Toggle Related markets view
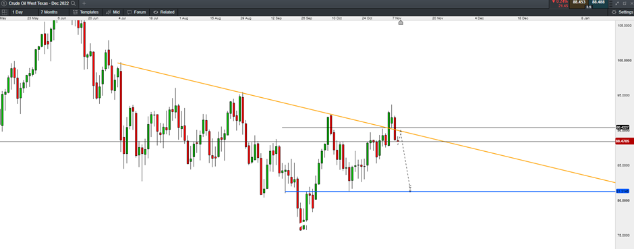The width and height of the screenshot is (634, 249). (x=163, y=12)
